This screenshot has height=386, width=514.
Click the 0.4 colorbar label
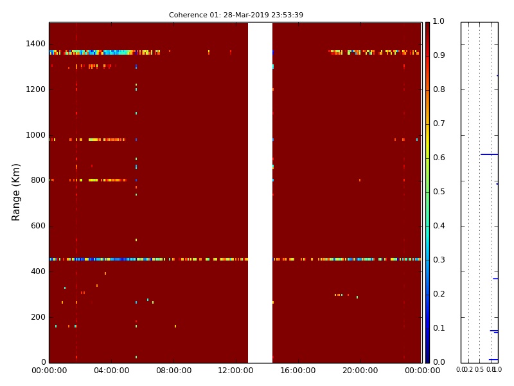coord(439,226)
